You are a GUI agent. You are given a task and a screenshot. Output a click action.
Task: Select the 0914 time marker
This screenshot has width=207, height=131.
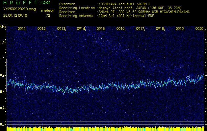81,29
